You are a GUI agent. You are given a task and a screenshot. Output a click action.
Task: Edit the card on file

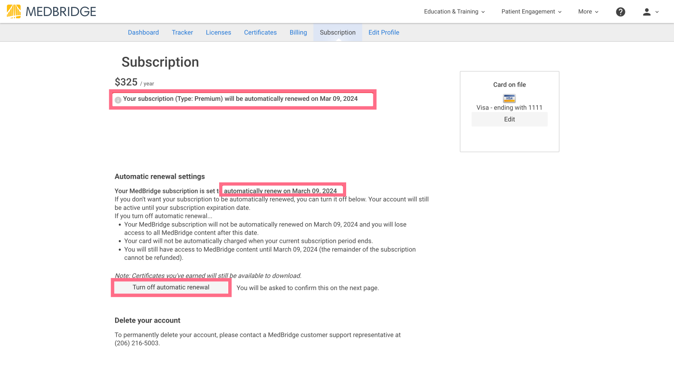click(x=509, y=119)
